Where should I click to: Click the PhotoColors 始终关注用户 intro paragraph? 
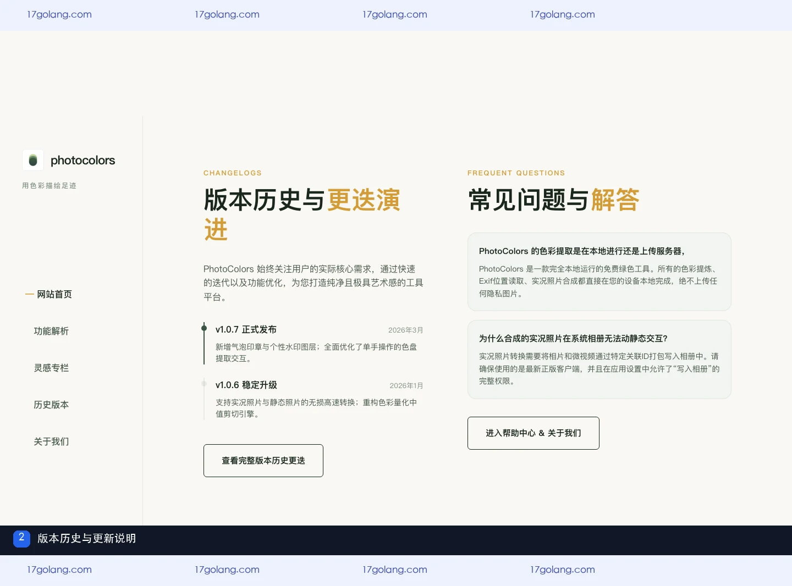pyautogui.click(x=313, y=283)
